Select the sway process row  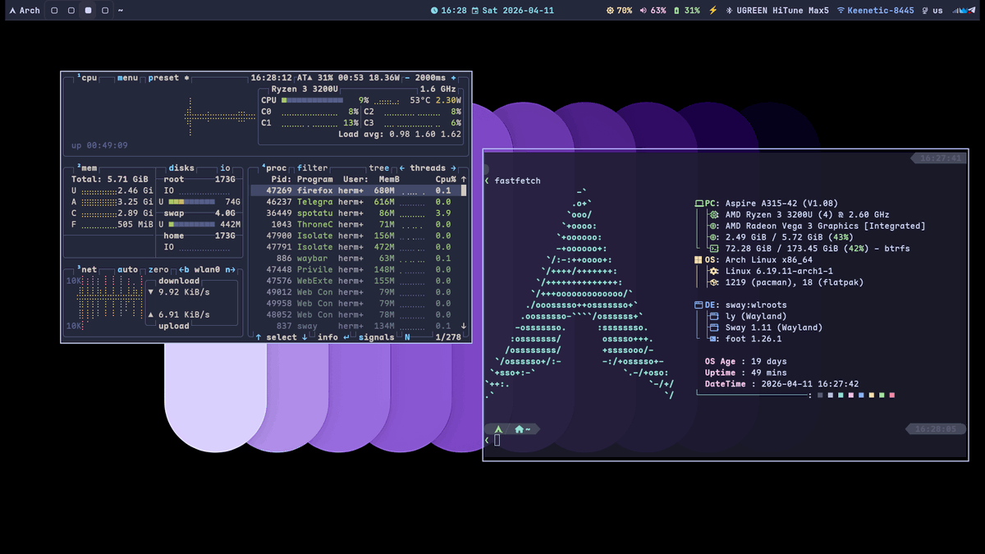(355, 326)
